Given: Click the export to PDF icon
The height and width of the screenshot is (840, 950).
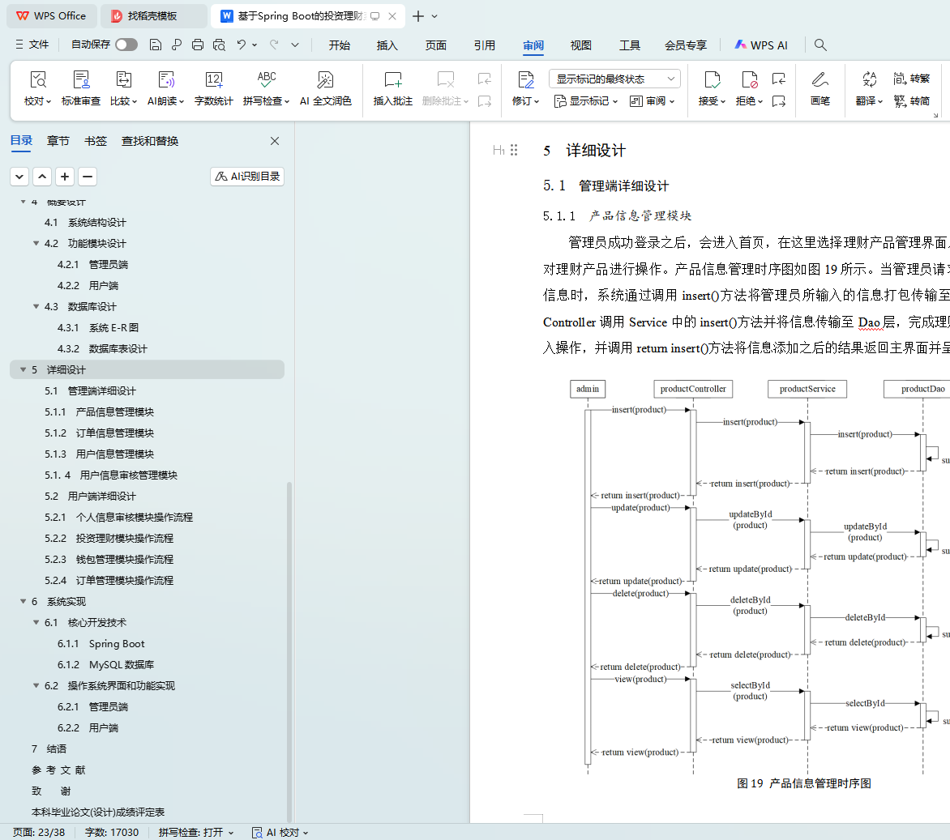Looking at the screenshot, I should coord(177,45).
